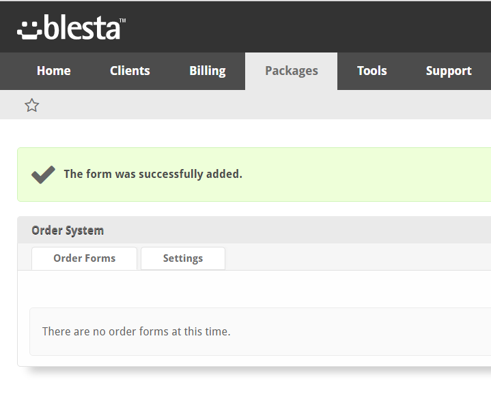Click the green success notification banner background

(x=360, y=175)
